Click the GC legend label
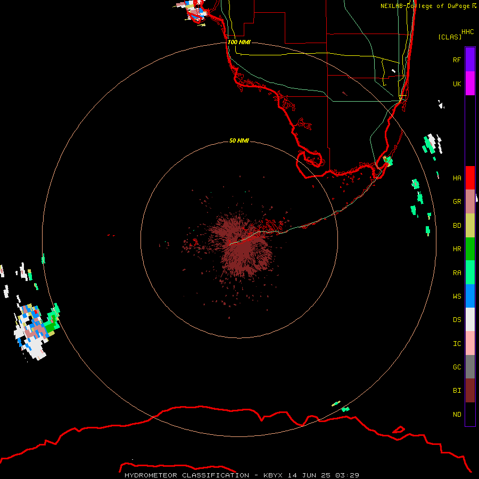Image resolution: width=479 pixels, height=479 pixels. point(457,367)
